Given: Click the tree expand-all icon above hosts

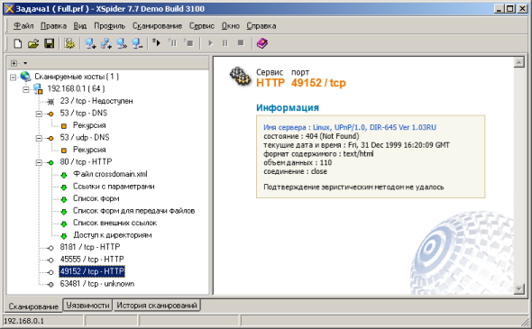Looking at the screenshot, I should [x=14, y=63].
